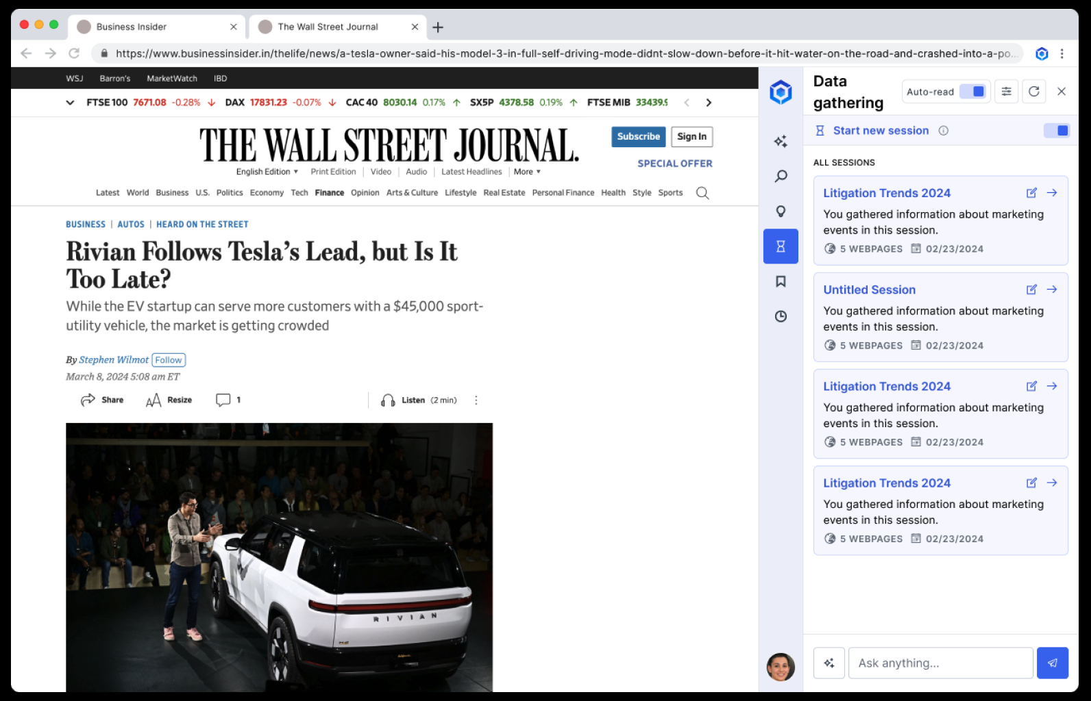The height and width of the screenshot is (701, 1091).
Task: Click the browser address bar
Action: coord(556,54)
